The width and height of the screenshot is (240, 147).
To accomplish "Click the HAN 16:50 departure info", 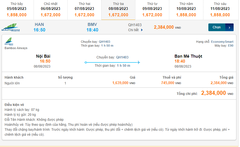I will (x=39, y=27).
